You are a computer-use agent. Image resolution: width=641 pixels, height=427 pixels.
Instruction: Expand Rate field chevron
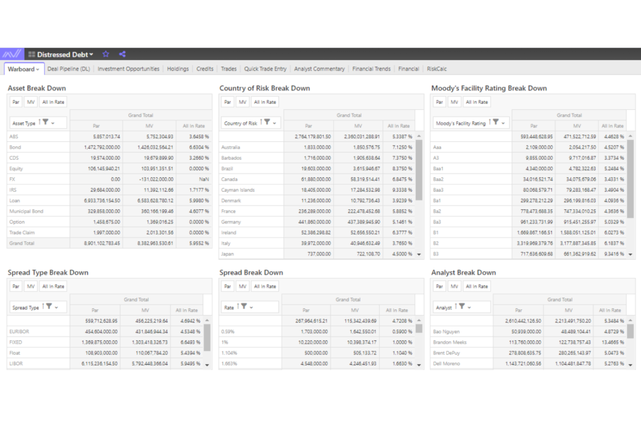click(251, 308)
